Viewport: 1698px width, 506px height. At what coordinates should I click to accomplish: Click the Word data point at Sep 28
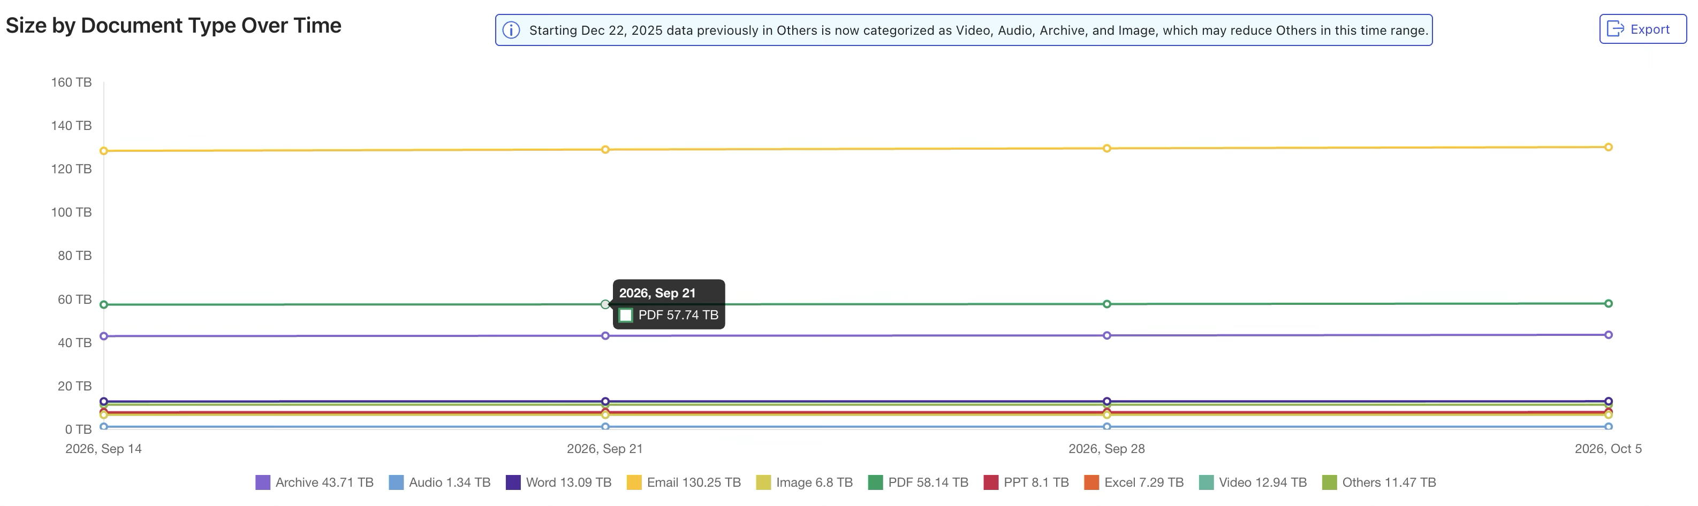click(x=1106, y=401)
